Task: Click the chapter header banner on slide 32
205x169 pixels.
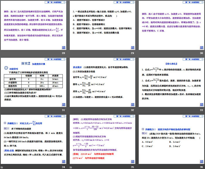Action: point(124,59)
